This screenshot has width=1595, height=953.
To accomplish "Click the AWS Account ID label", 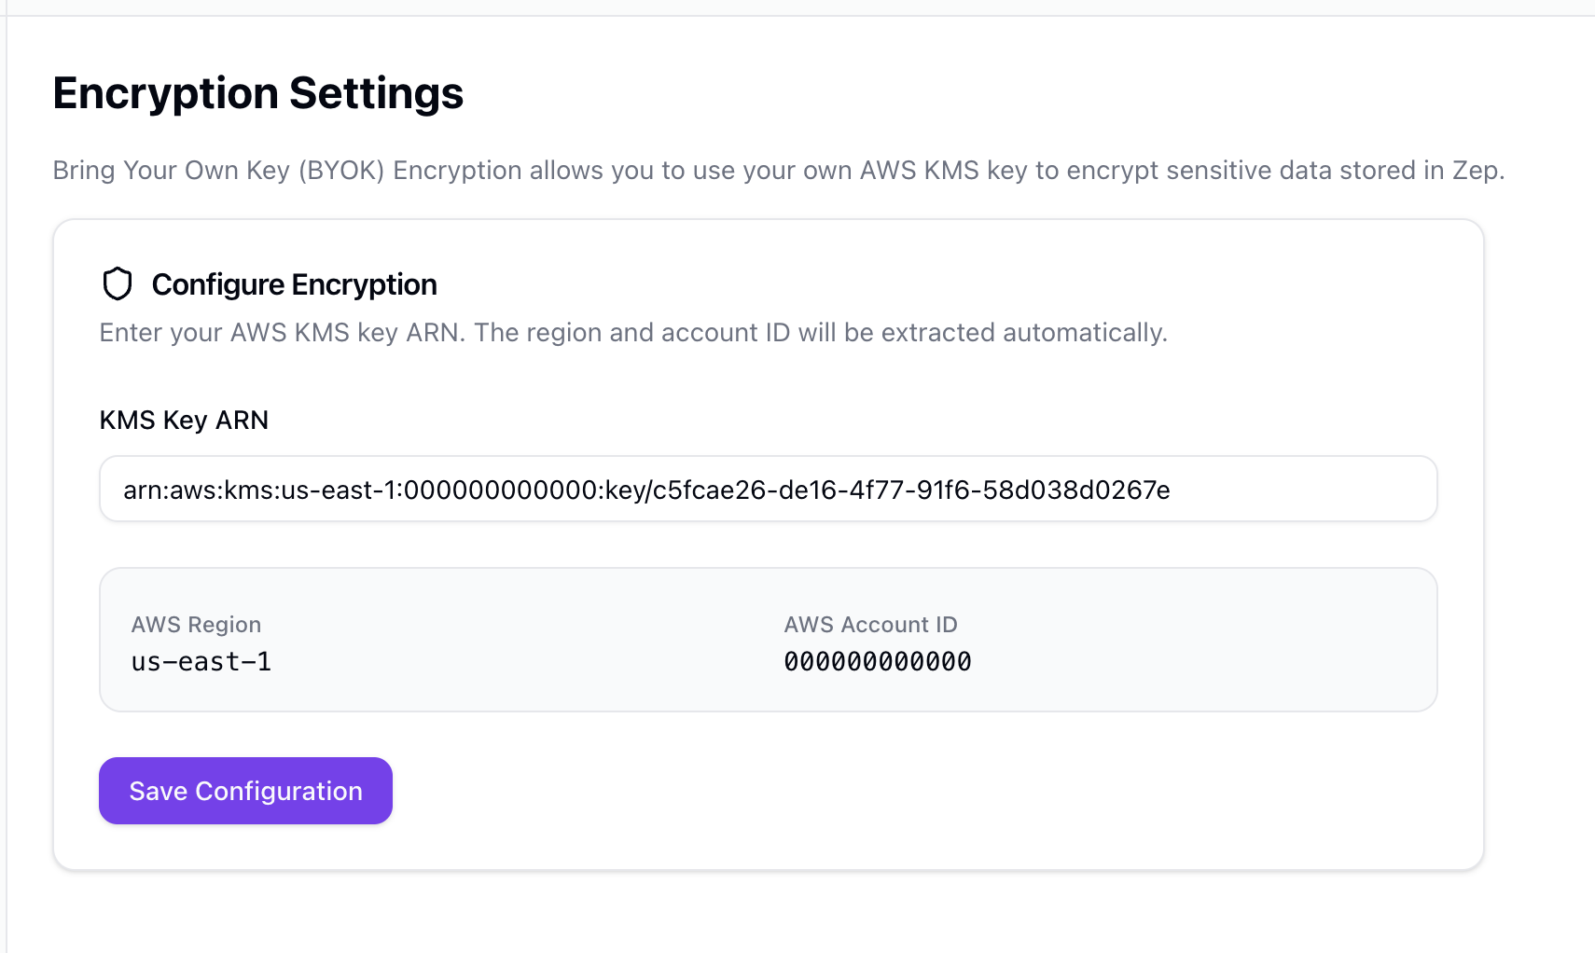I will [870, 624].
